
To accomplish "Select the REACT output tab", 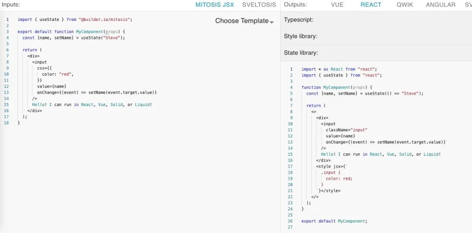I will (371, 5).
